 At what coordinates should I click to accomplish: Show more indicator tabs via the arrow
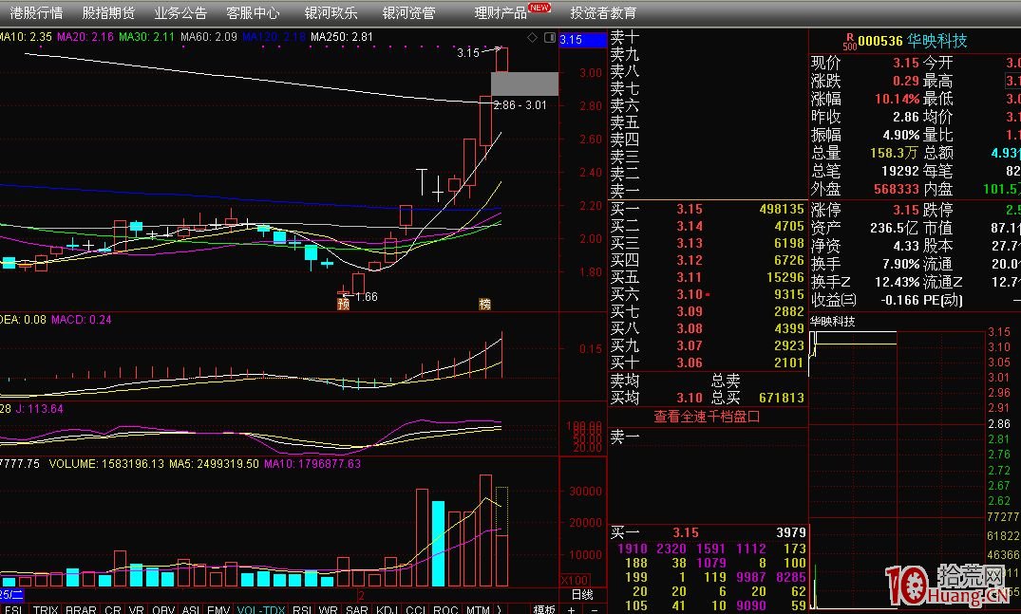500,609
